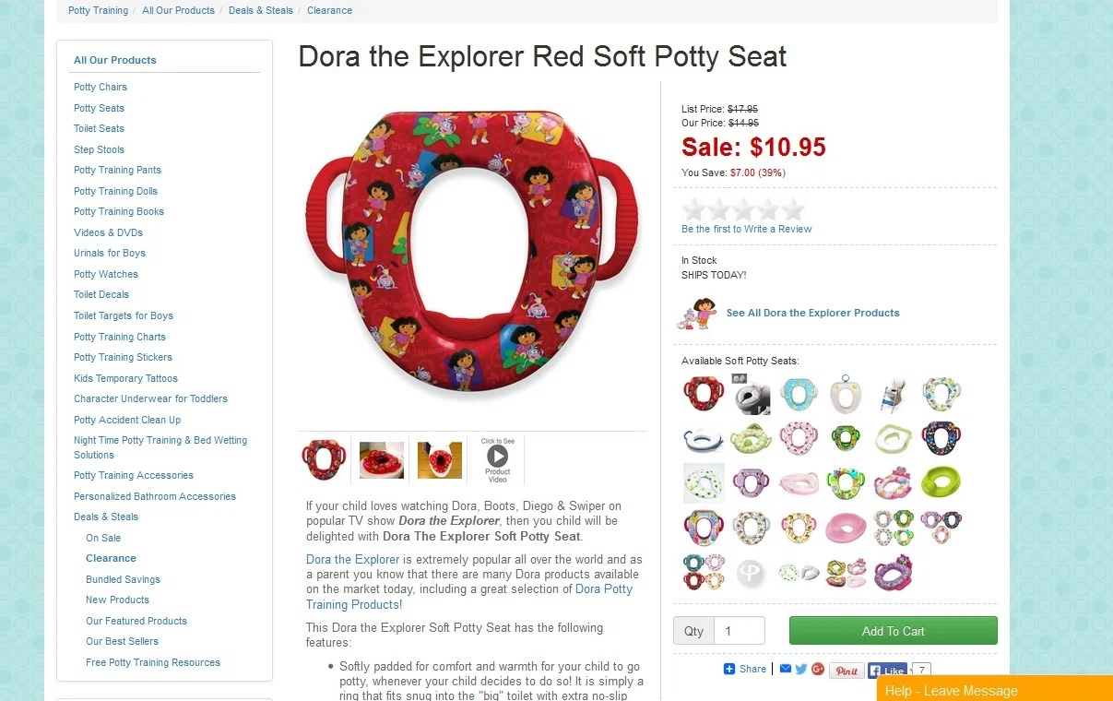This screenshot has width=1113, height=701.
Task: Go to Potty Training breadcrumb
Action: click(x=98, y=10)
